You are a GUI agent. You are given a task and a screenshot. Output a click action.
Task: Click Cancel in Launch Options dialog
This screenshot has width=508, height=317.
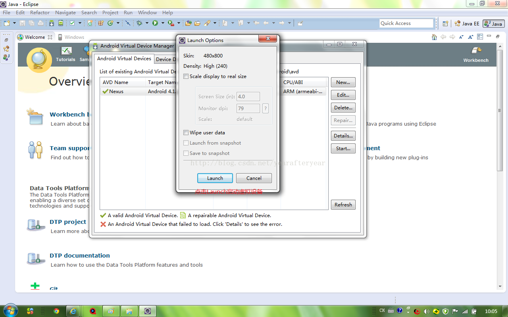point(254,178)
